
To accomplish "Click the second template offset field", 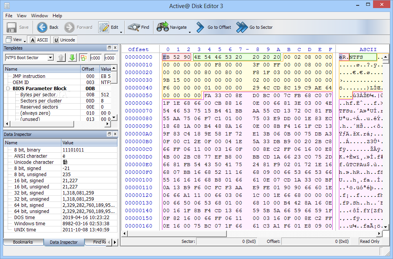I will pyautogui.click(x=110, y=58).
